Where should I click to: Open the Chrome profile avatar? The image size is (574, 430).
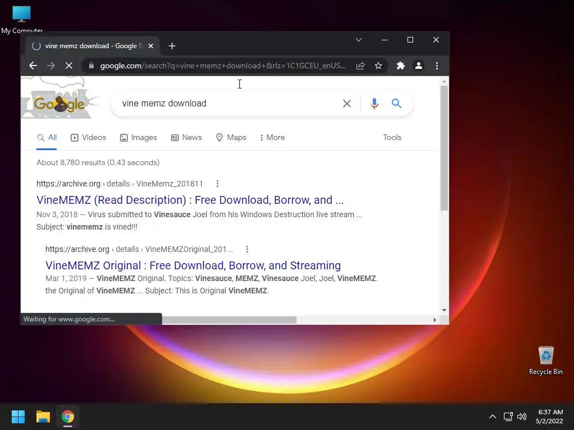point(418,66)
